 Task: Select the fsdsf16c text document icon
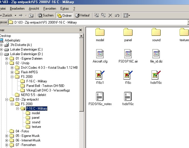pyautogui.click(x=128, y=96)
